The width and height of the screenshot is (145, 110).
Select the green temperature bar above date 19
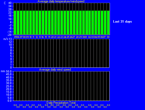(49, 23)
